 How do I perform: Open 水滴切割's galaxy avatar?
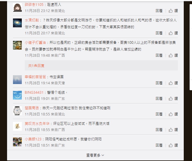tap(17, 23)
